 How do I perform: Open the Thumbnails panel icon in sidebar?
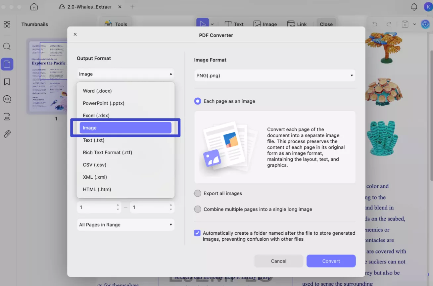(7, 64)
